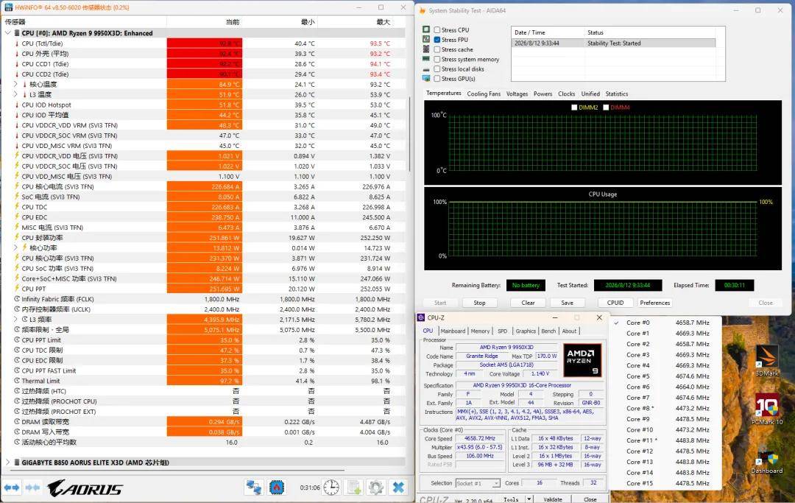Select the Stability Test: Started log entry

coord(613,43)
